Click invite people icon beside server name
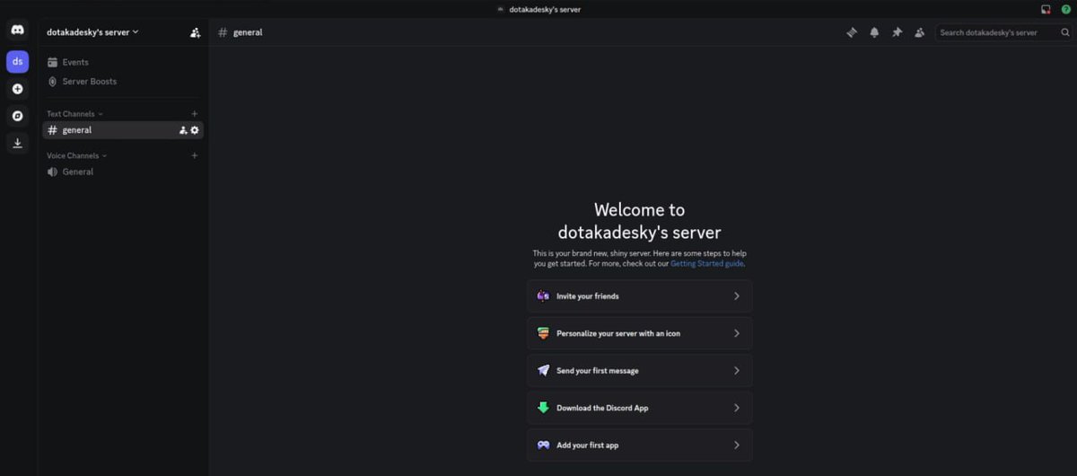Image resolution: width=1077 pixels, height=476 pixels. [195, 32]
